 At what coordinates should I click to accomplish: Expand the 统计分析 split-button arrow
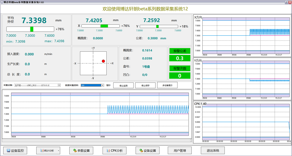click(x=58, y=151)
